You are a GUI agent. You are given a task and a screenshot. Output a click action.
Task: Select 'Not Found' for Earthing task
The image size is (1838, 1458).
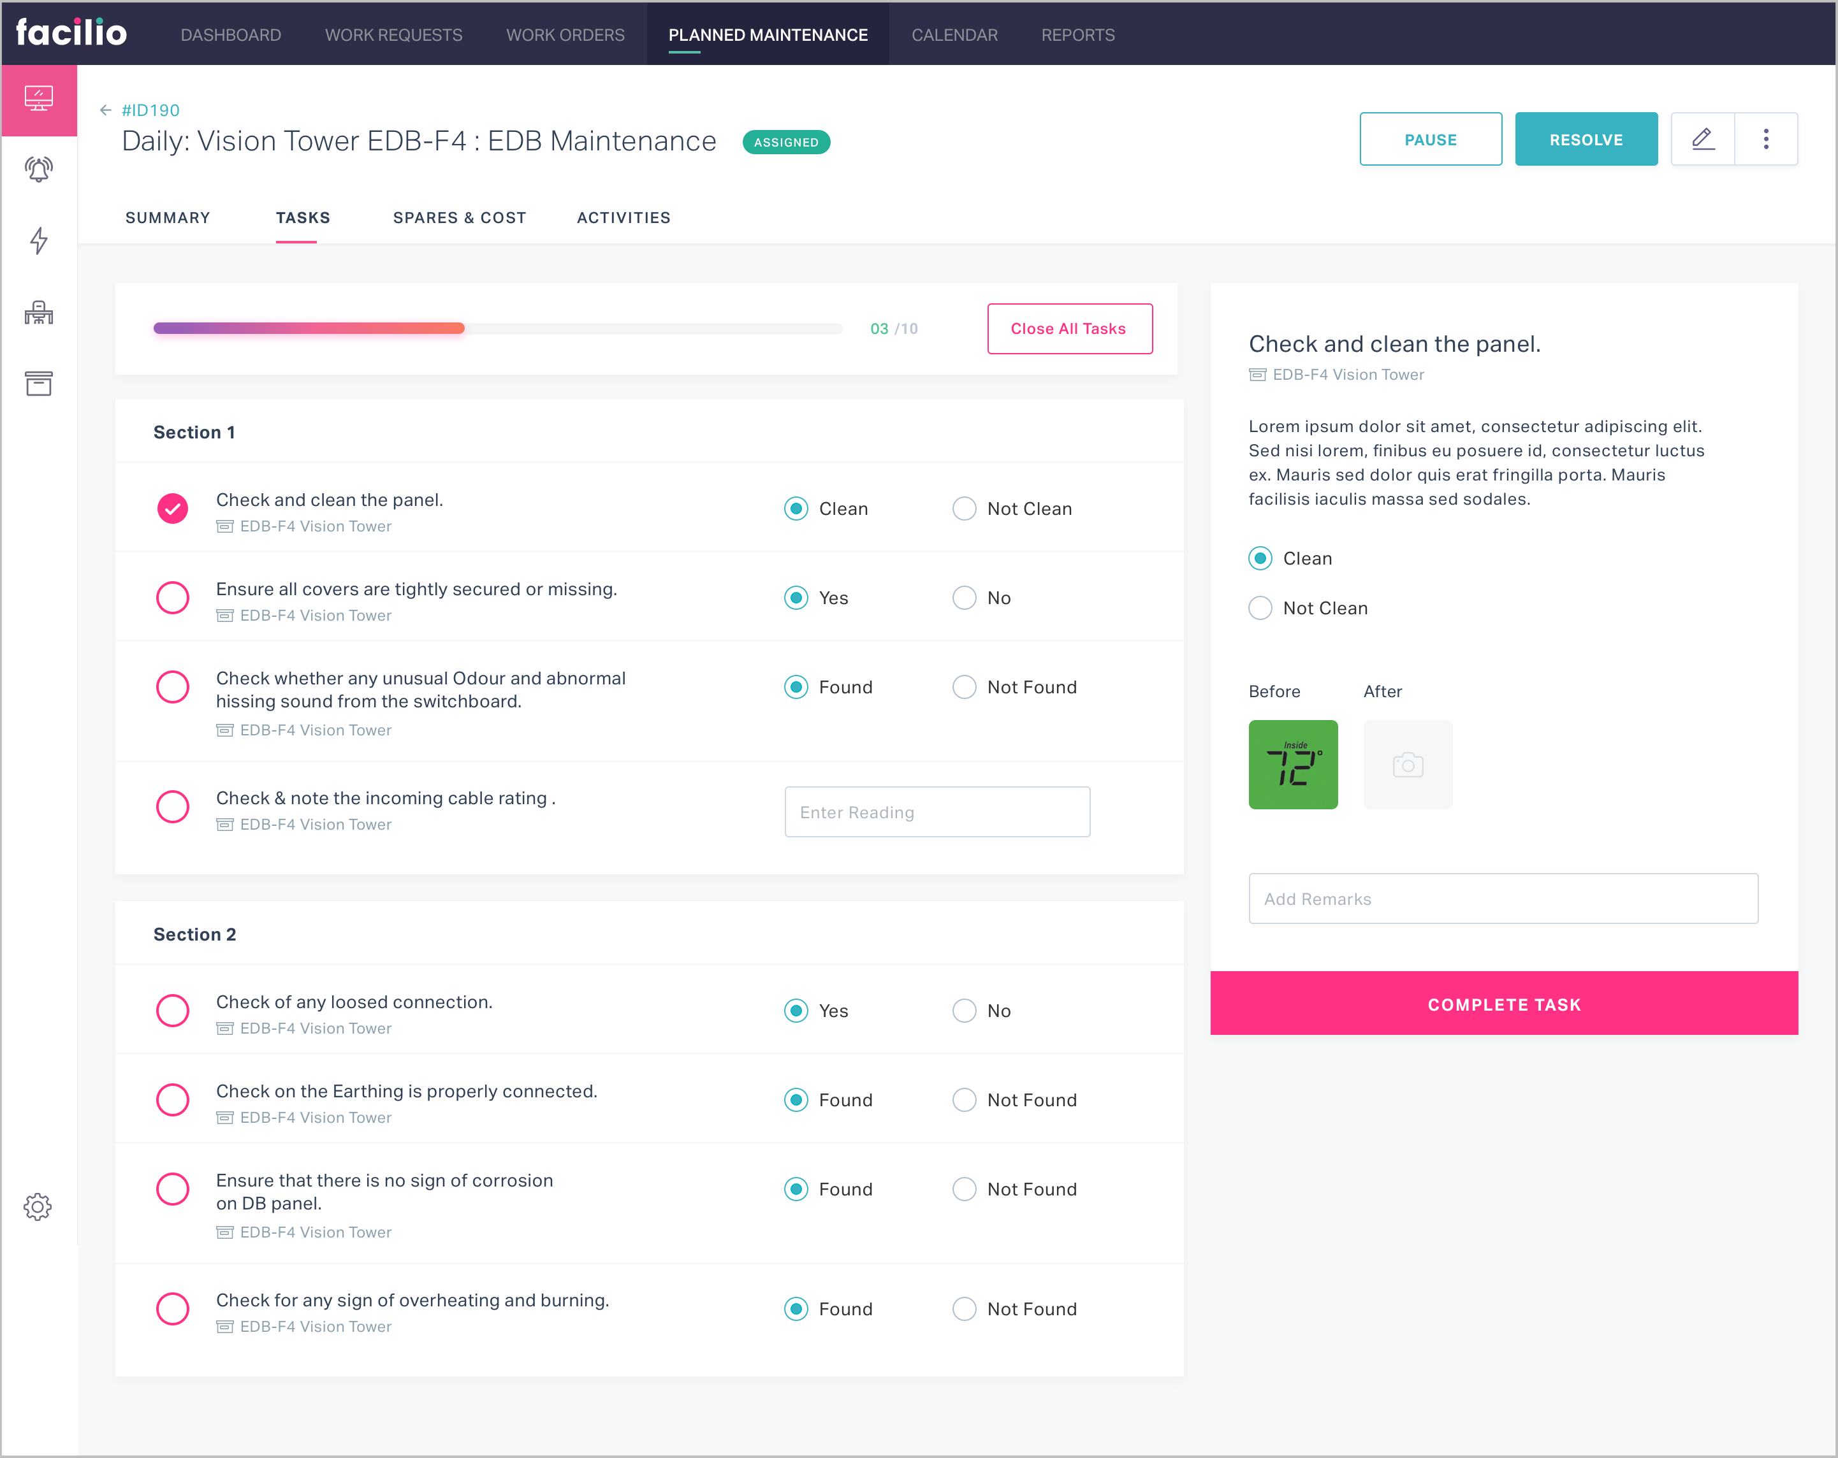pos(963,1100)
